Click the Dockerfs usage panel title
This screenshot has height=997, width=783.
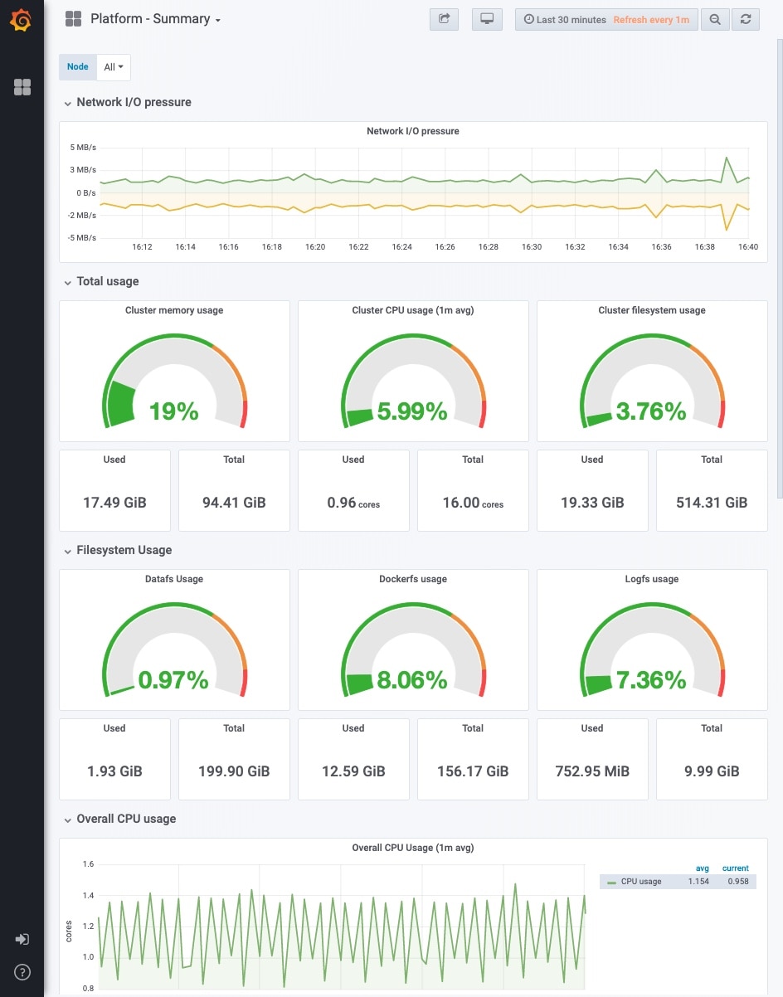tap(413, 579)
